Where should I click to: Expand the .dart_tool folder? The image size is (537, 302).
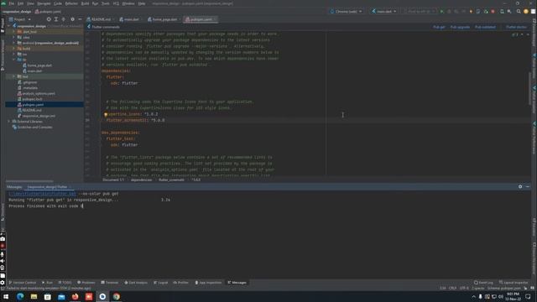[14, 32]
